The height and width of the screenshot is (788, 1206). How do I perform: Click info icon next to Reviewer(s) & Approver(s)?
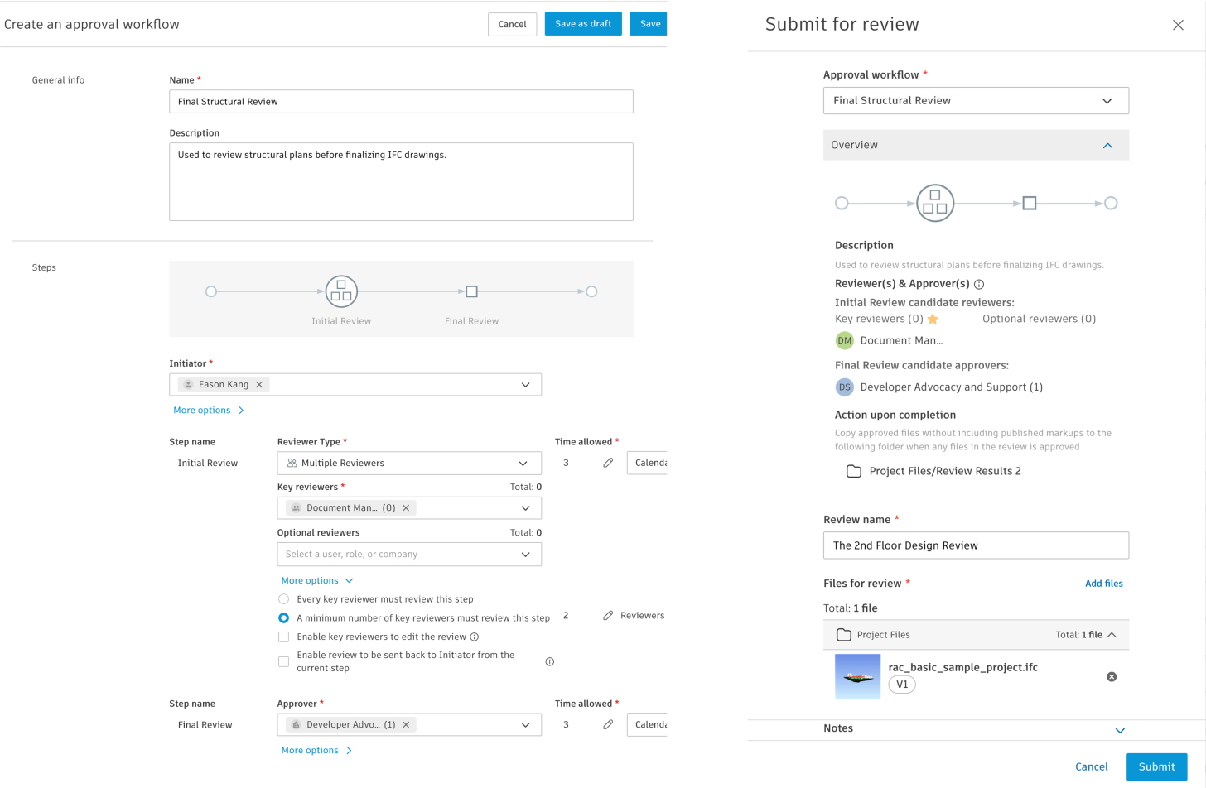tap(979, 284)
